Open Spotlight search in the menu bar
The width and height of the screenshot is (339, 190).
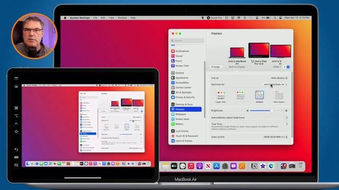pyautogui.click(x=275, y=18)
